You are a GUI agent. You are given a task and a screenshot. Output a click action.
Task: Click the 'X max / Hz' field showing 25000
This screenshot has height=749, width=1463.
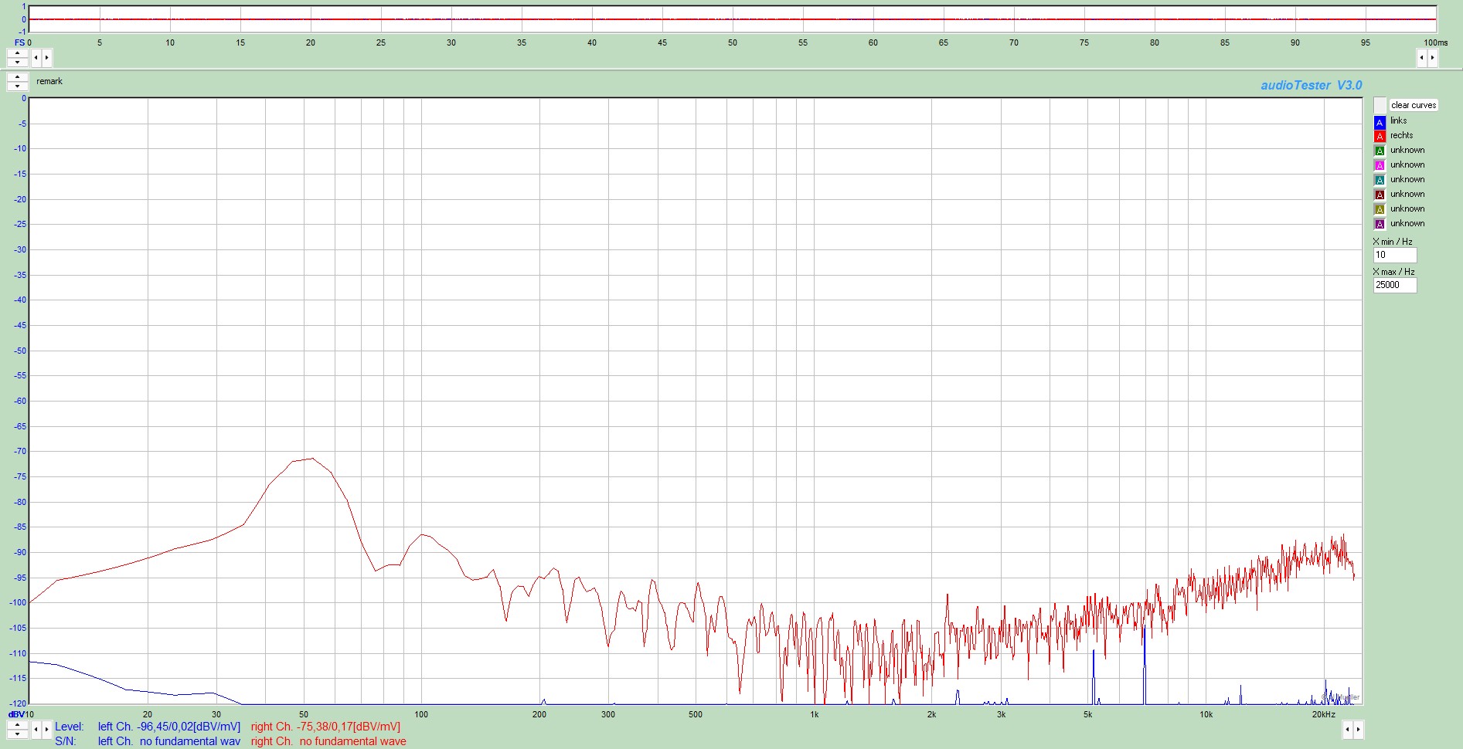click(1395, 285)
